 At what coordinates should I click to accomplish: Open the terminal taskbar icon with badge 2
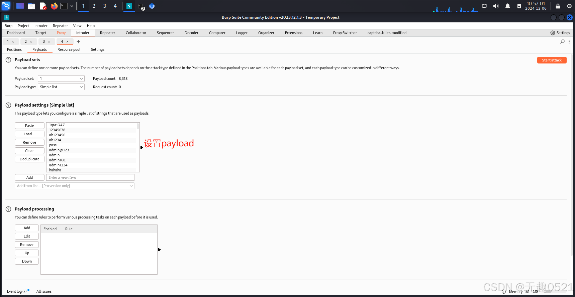click(x=141, y=6)
